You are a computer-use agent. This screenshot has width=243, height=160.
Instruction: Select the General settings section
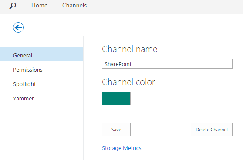coord(23,55)
